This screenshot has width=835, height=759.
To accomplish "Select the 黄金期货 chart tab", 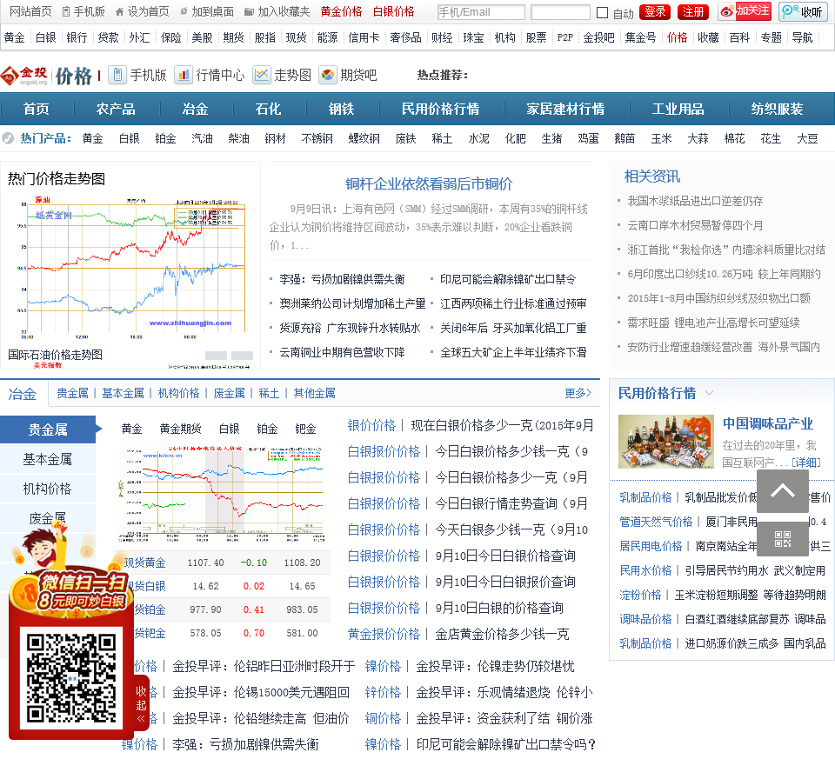I will point(181,429).
